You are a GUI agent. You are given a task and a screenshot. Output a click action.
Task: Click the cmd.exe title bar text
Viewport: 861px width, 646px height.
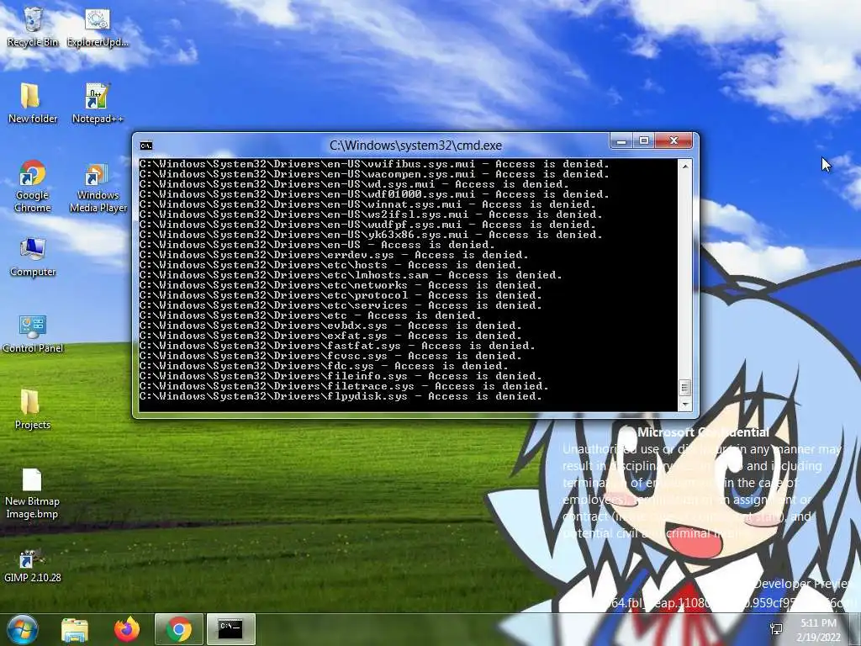point(415,146)
